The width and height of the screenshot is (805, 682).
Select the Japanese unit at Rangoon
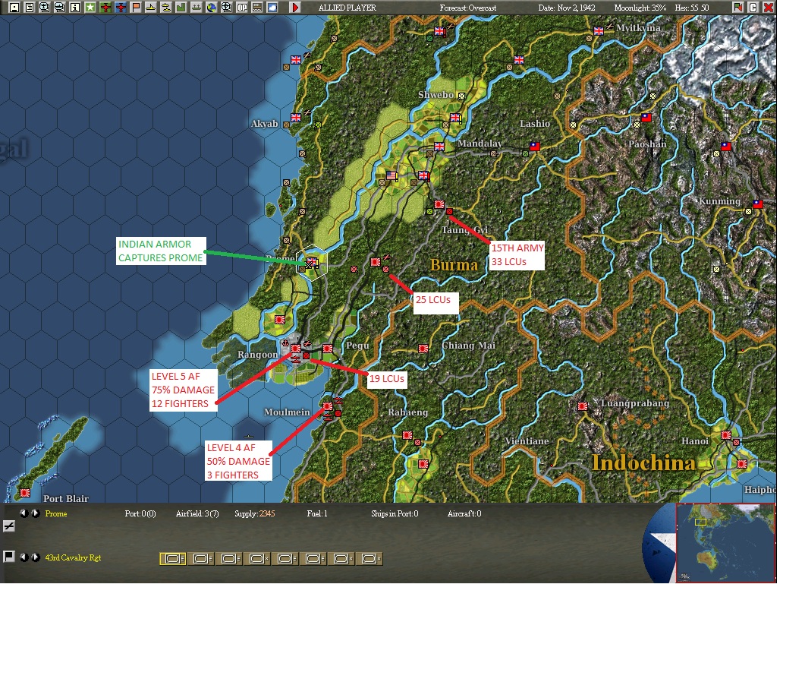[x=296, y=349]
